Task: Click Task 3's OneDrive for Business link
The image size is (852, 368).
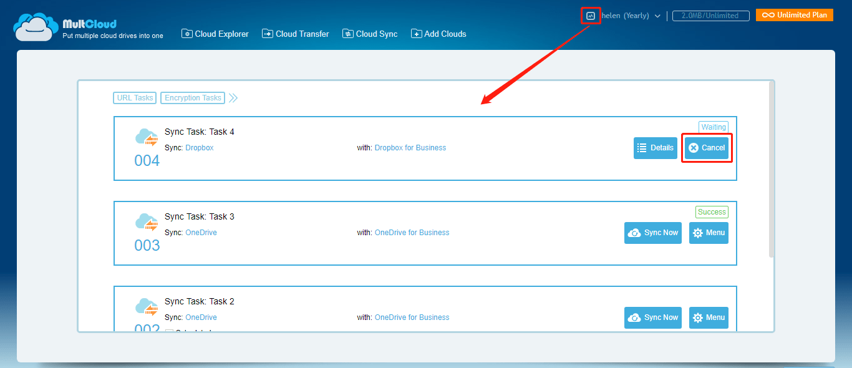Action: (x=412, y=233)
